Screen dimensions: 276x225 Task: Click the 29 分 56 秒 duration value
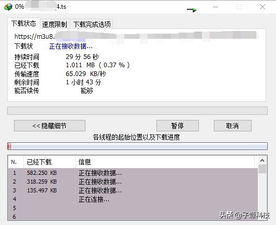[82, 57]
